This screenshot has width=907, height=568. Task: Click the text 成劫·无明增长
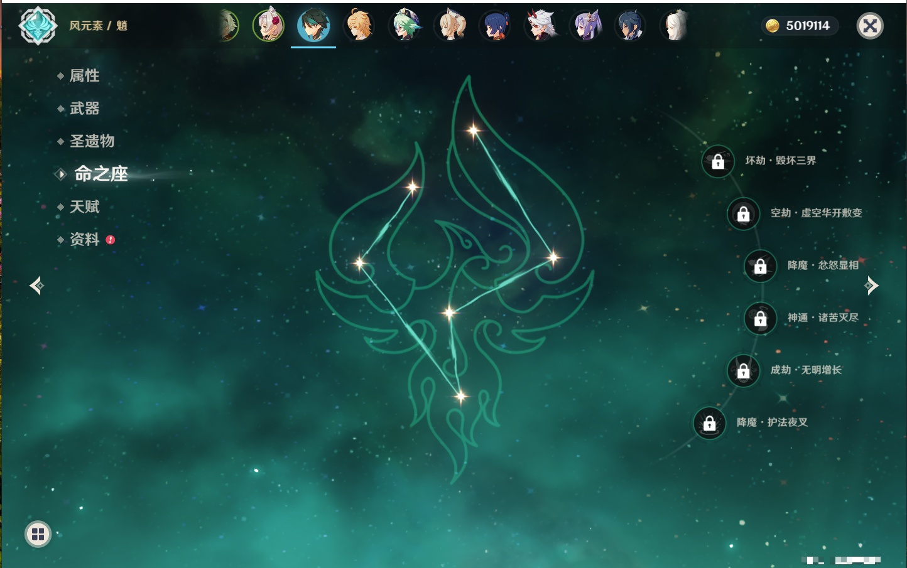(x=806, y=370)
